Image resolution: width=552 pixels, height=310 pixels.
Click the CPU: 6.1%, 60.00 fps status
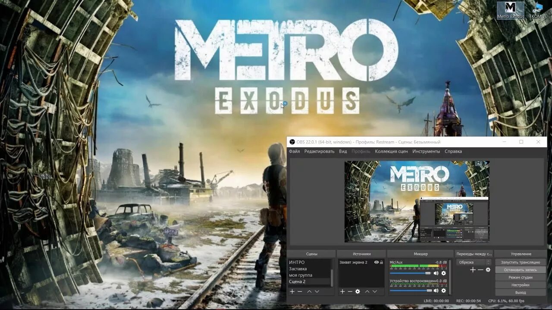(x=506, y=301)
